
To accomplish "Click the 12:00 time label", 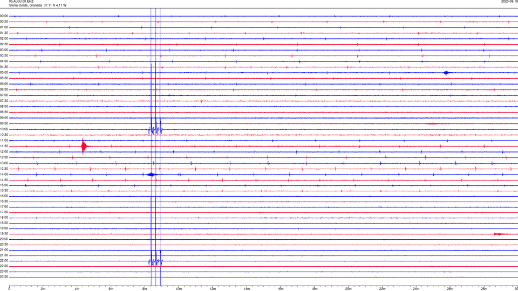I will click(x=4, y=152).
